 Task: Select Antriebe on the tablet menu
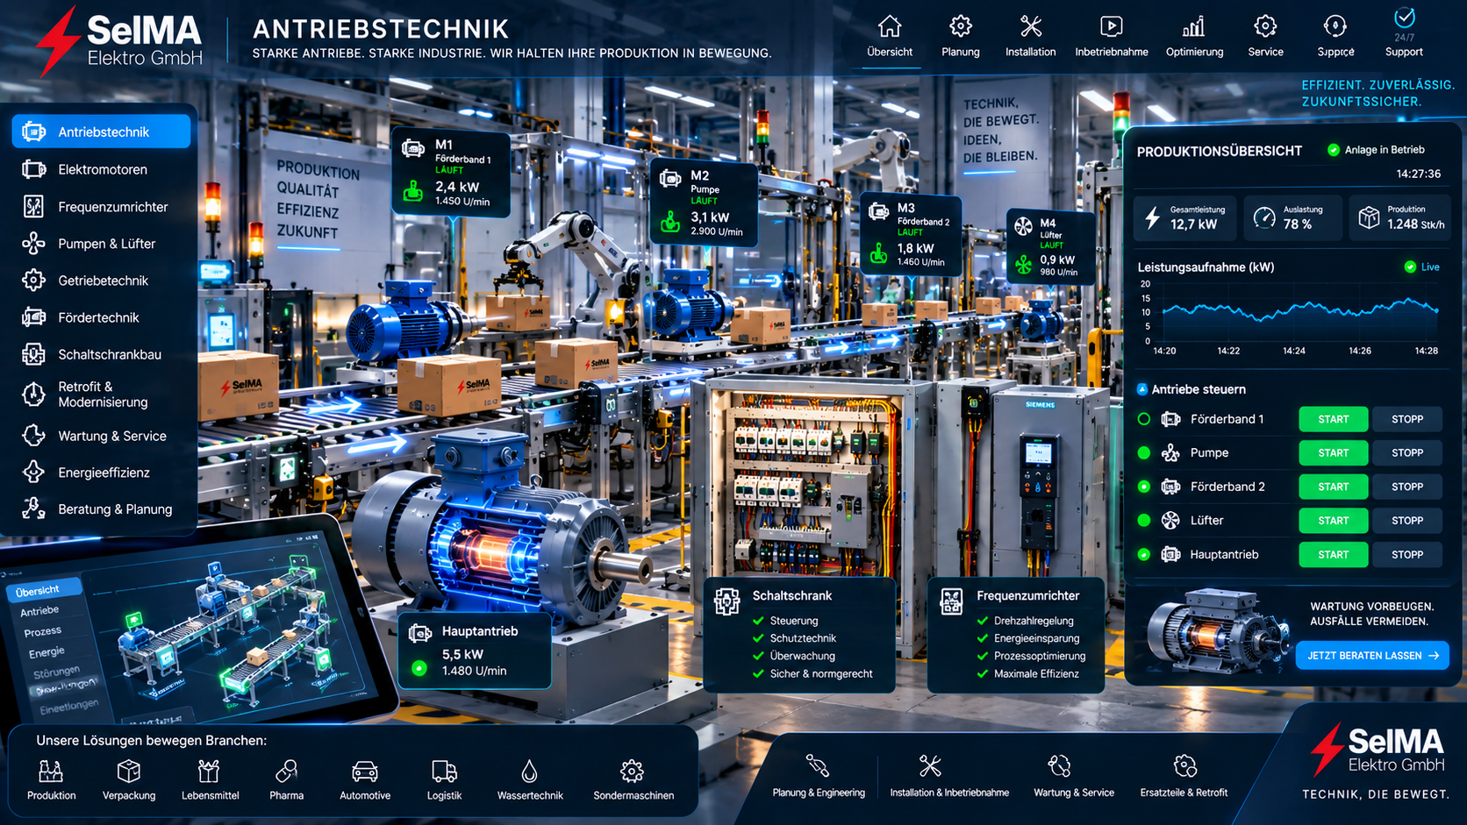(x=39, y=611)
